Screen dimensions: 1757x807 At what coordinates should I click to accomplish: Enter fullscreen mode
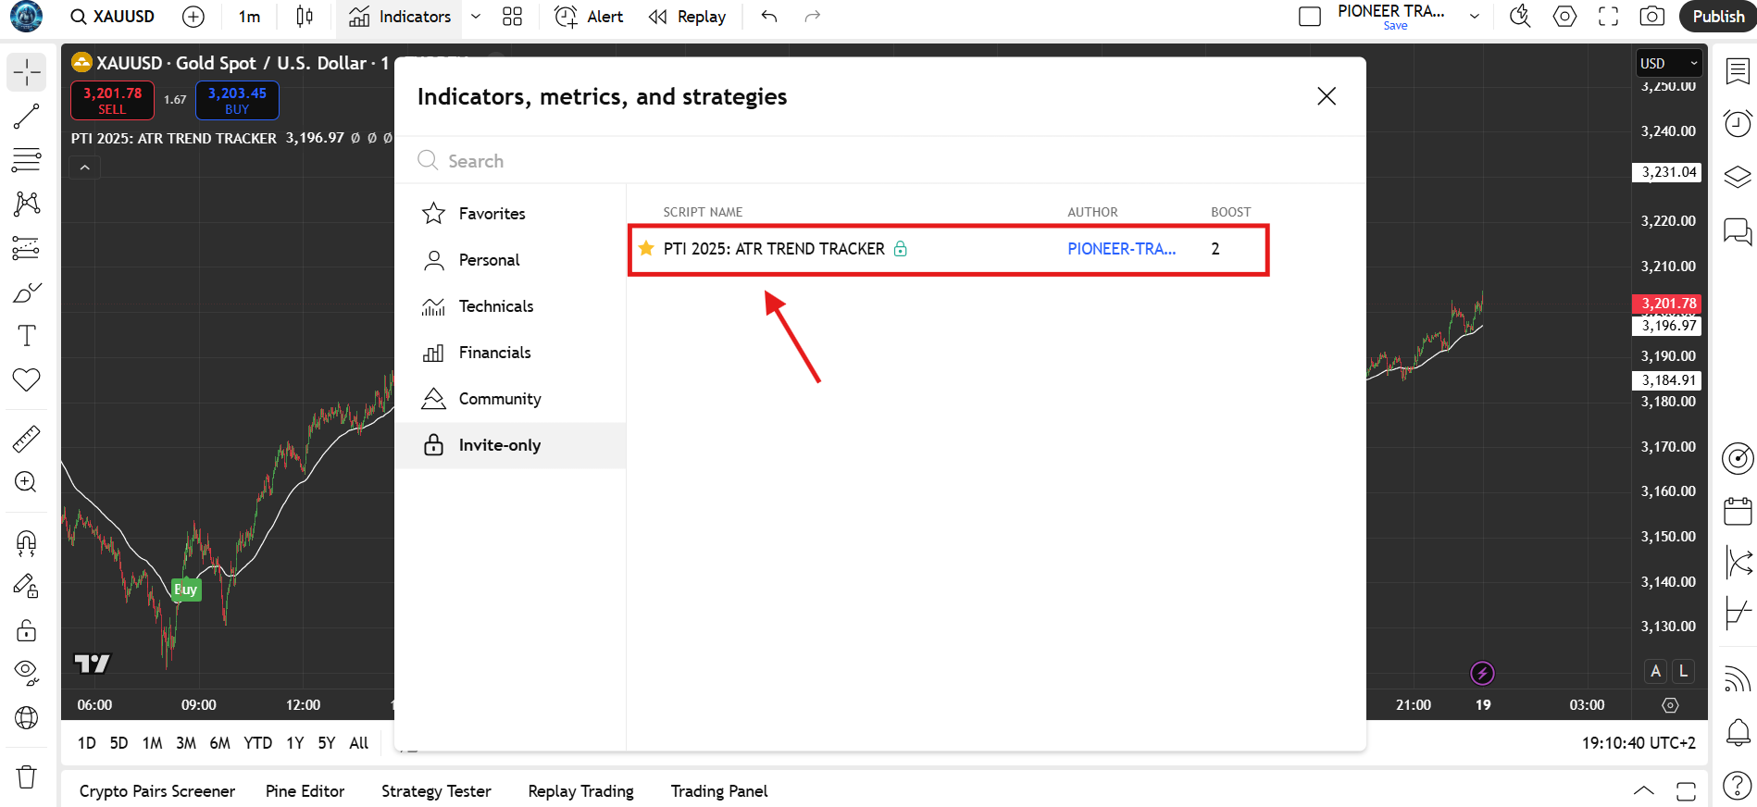click(1608, 17)
